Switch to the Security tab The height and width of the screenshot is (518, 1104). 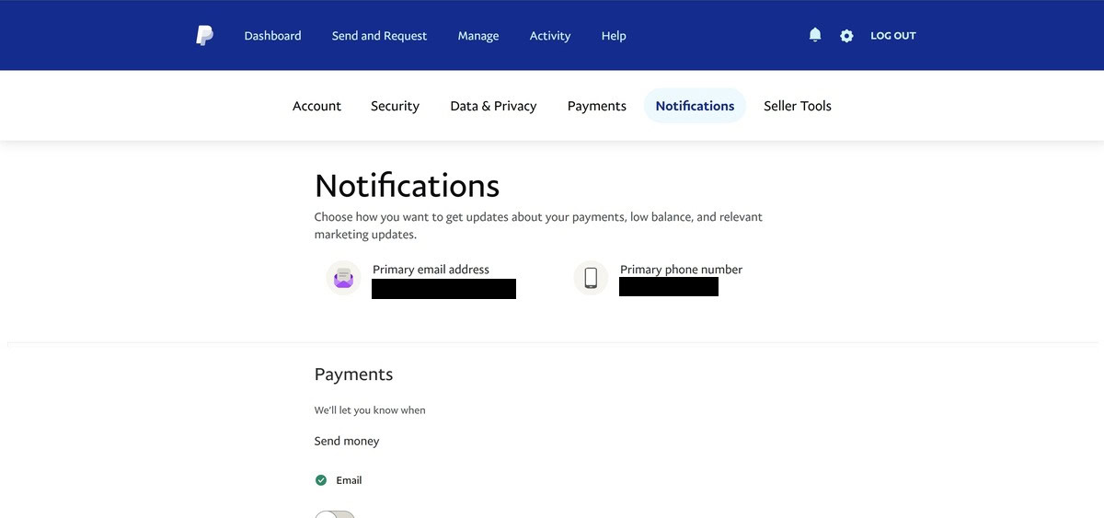coord(395,106)
